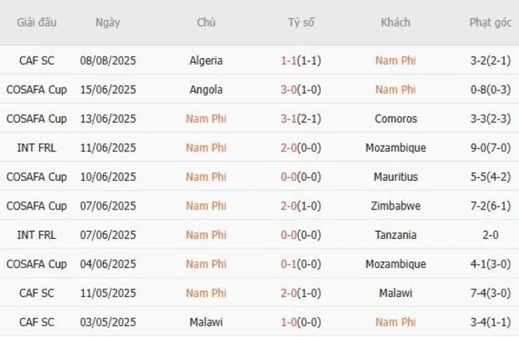Open the Mauritius team link
Screen dimensions: 519x337
(x=396, y=177)
